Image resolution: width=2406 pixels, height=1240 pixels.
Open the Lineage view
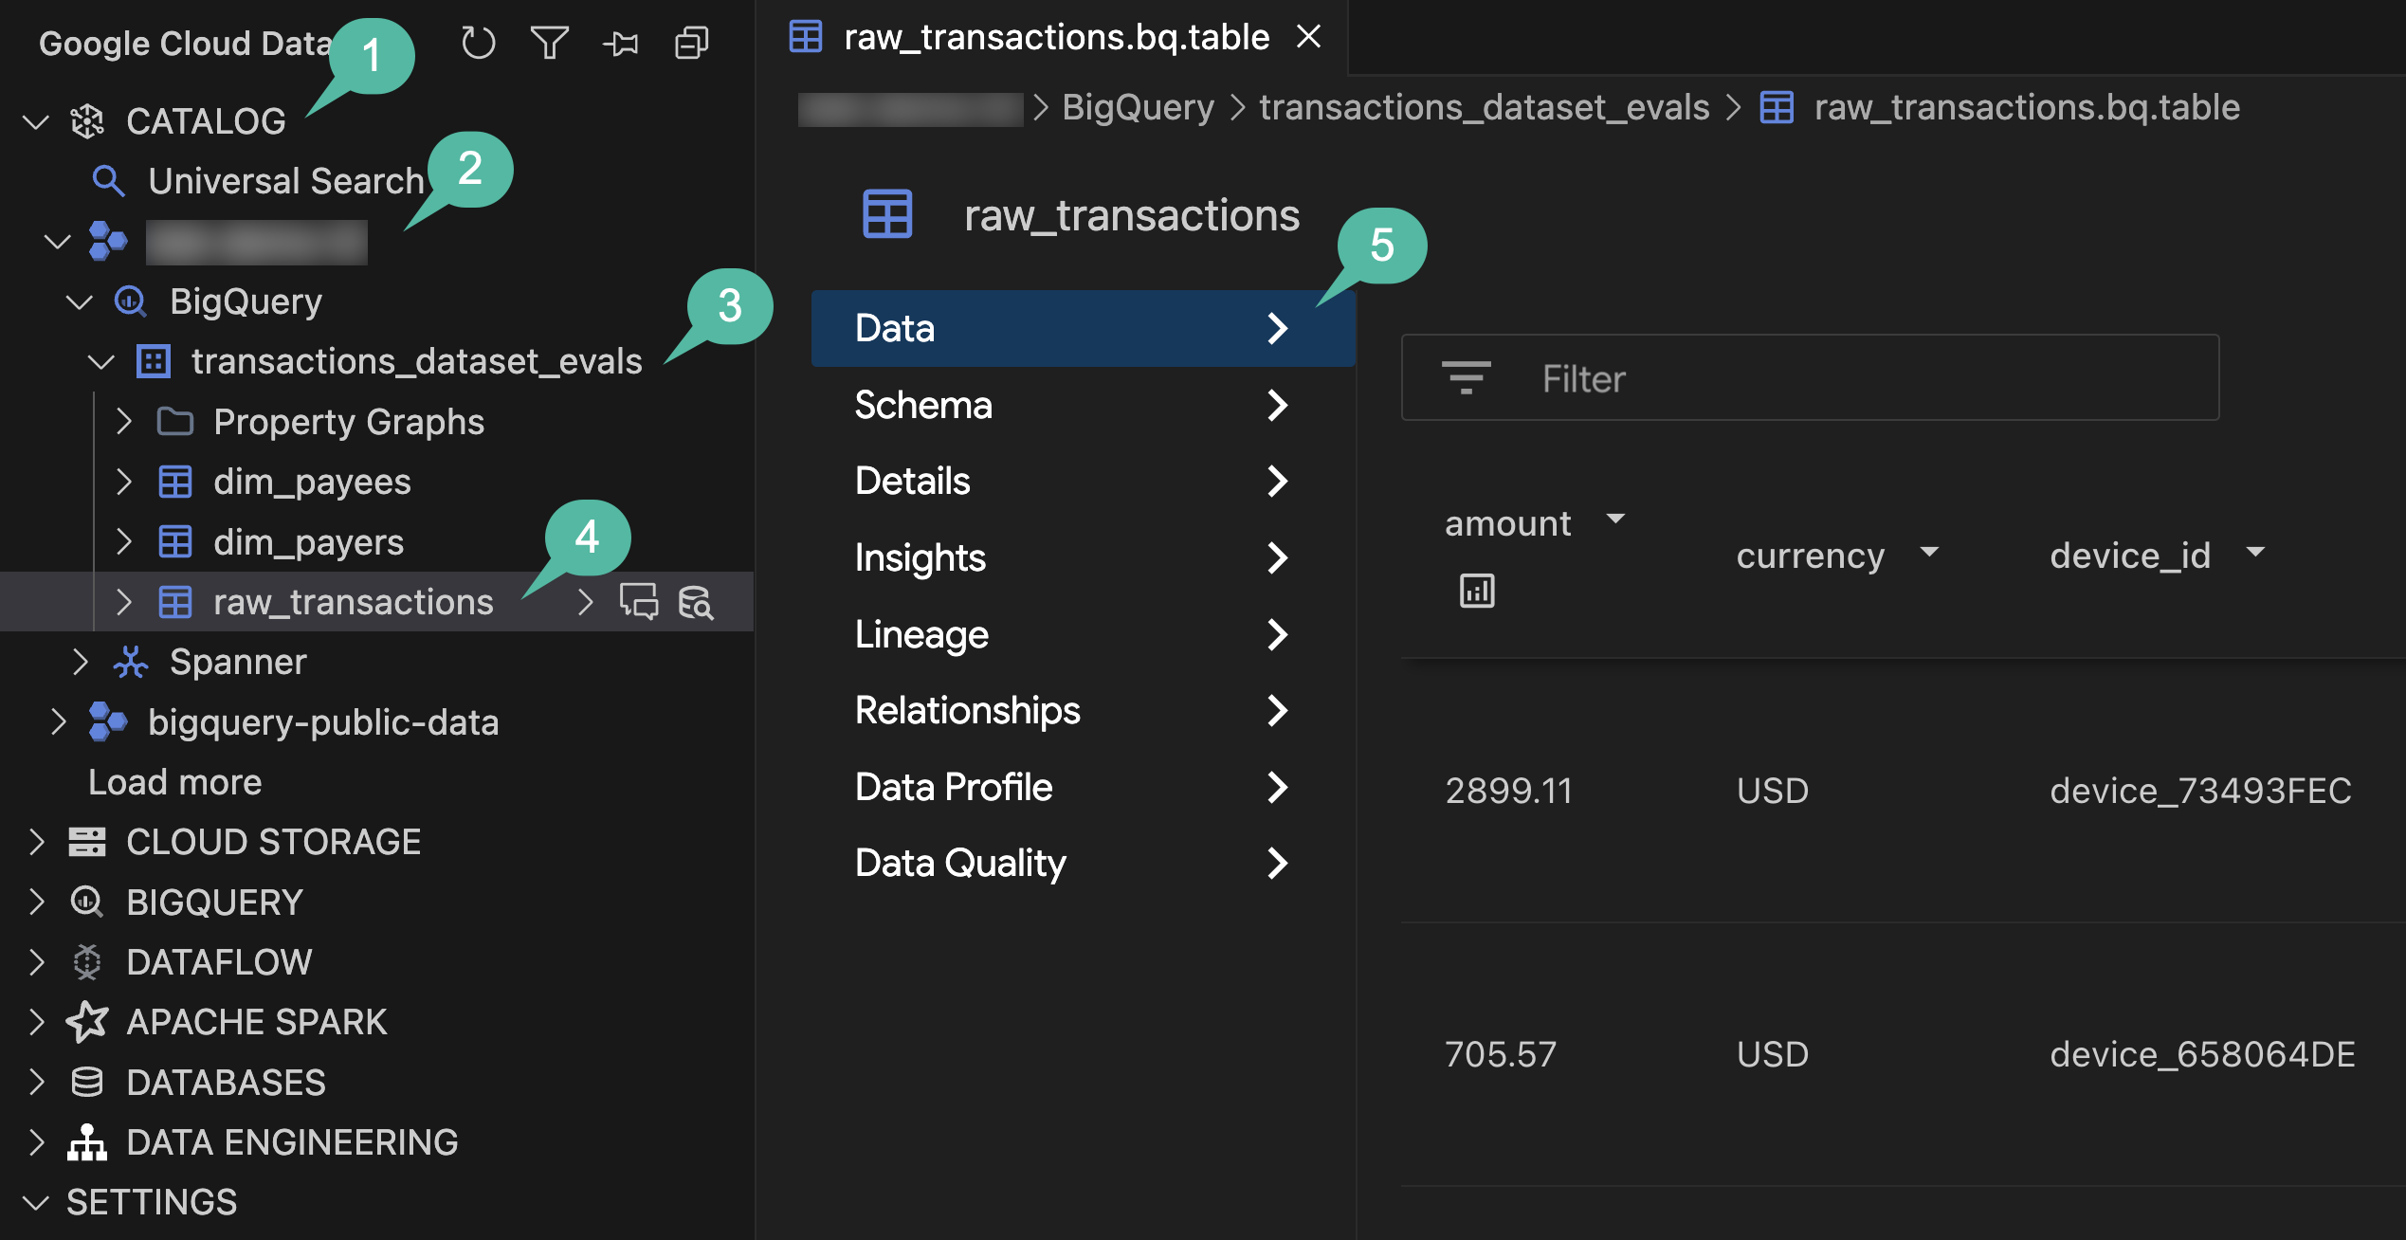click(x=1083, y=634)
